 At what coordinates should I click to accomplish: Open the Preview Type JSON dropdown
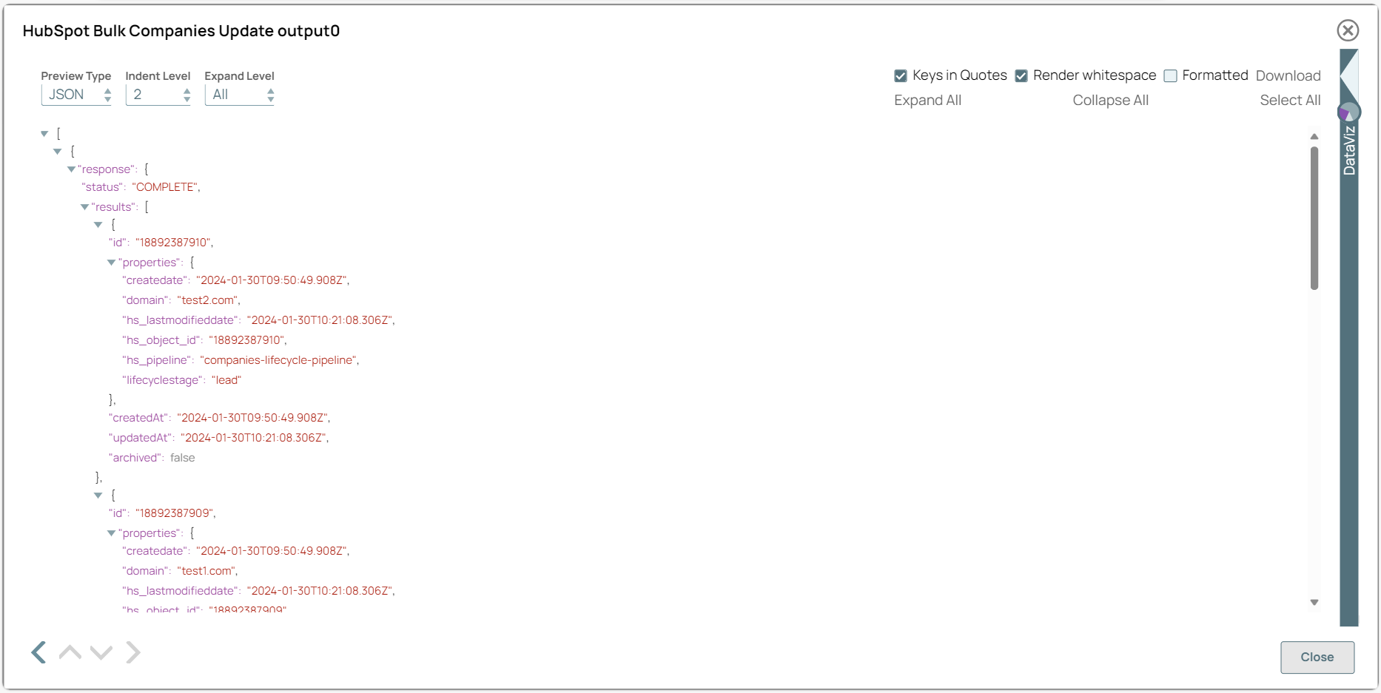click(x=76, y=95)
